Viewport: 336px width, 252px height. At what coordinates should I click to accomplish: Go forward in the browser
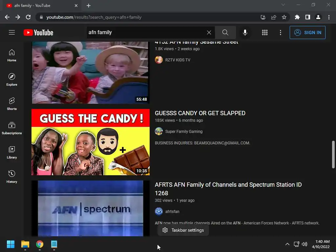pyautogui.click(x=18, y=17)
